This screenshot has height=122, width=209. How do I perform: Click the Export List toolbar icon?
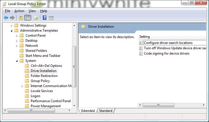[x=36, y=18]
